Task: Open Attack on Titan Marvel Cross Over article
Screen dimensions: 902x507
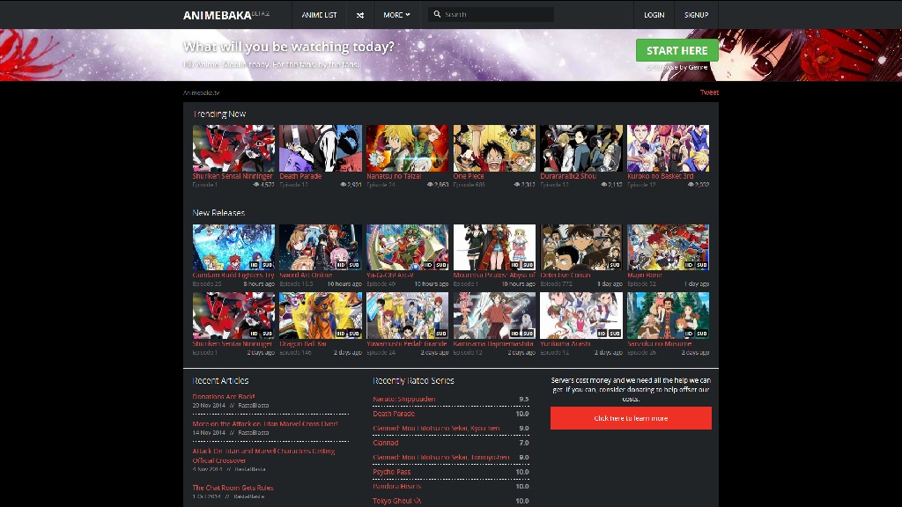Action: tap(265, 424)
